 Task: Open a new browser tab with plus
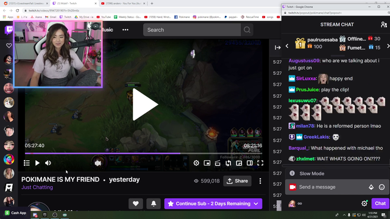(152, 4)
